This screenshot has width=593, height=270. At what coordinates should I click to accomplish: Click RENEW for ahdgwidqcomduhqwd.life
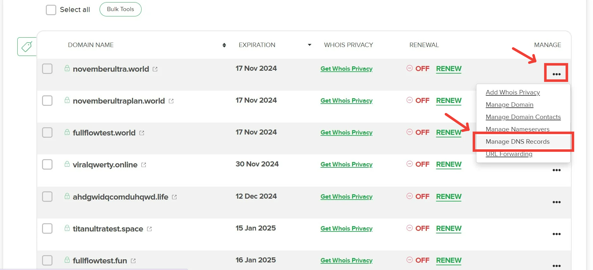point(449,196)
